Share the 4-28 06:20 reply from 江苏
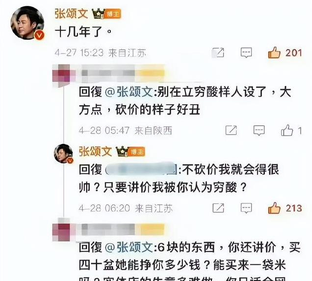The width and height of the screenshot is (312, 281). coord(218,208)
